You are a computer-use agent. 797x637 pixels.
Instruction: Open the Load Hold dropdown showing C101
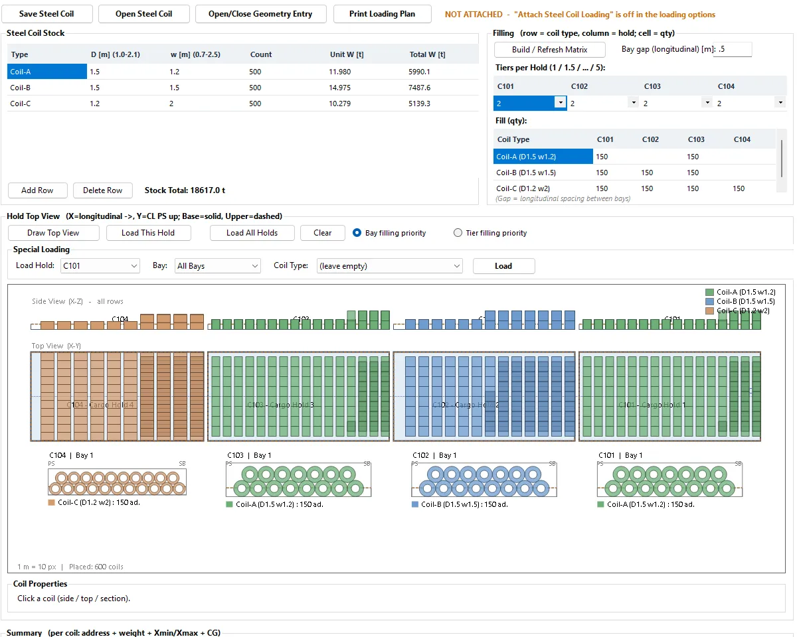pos(100,266)
